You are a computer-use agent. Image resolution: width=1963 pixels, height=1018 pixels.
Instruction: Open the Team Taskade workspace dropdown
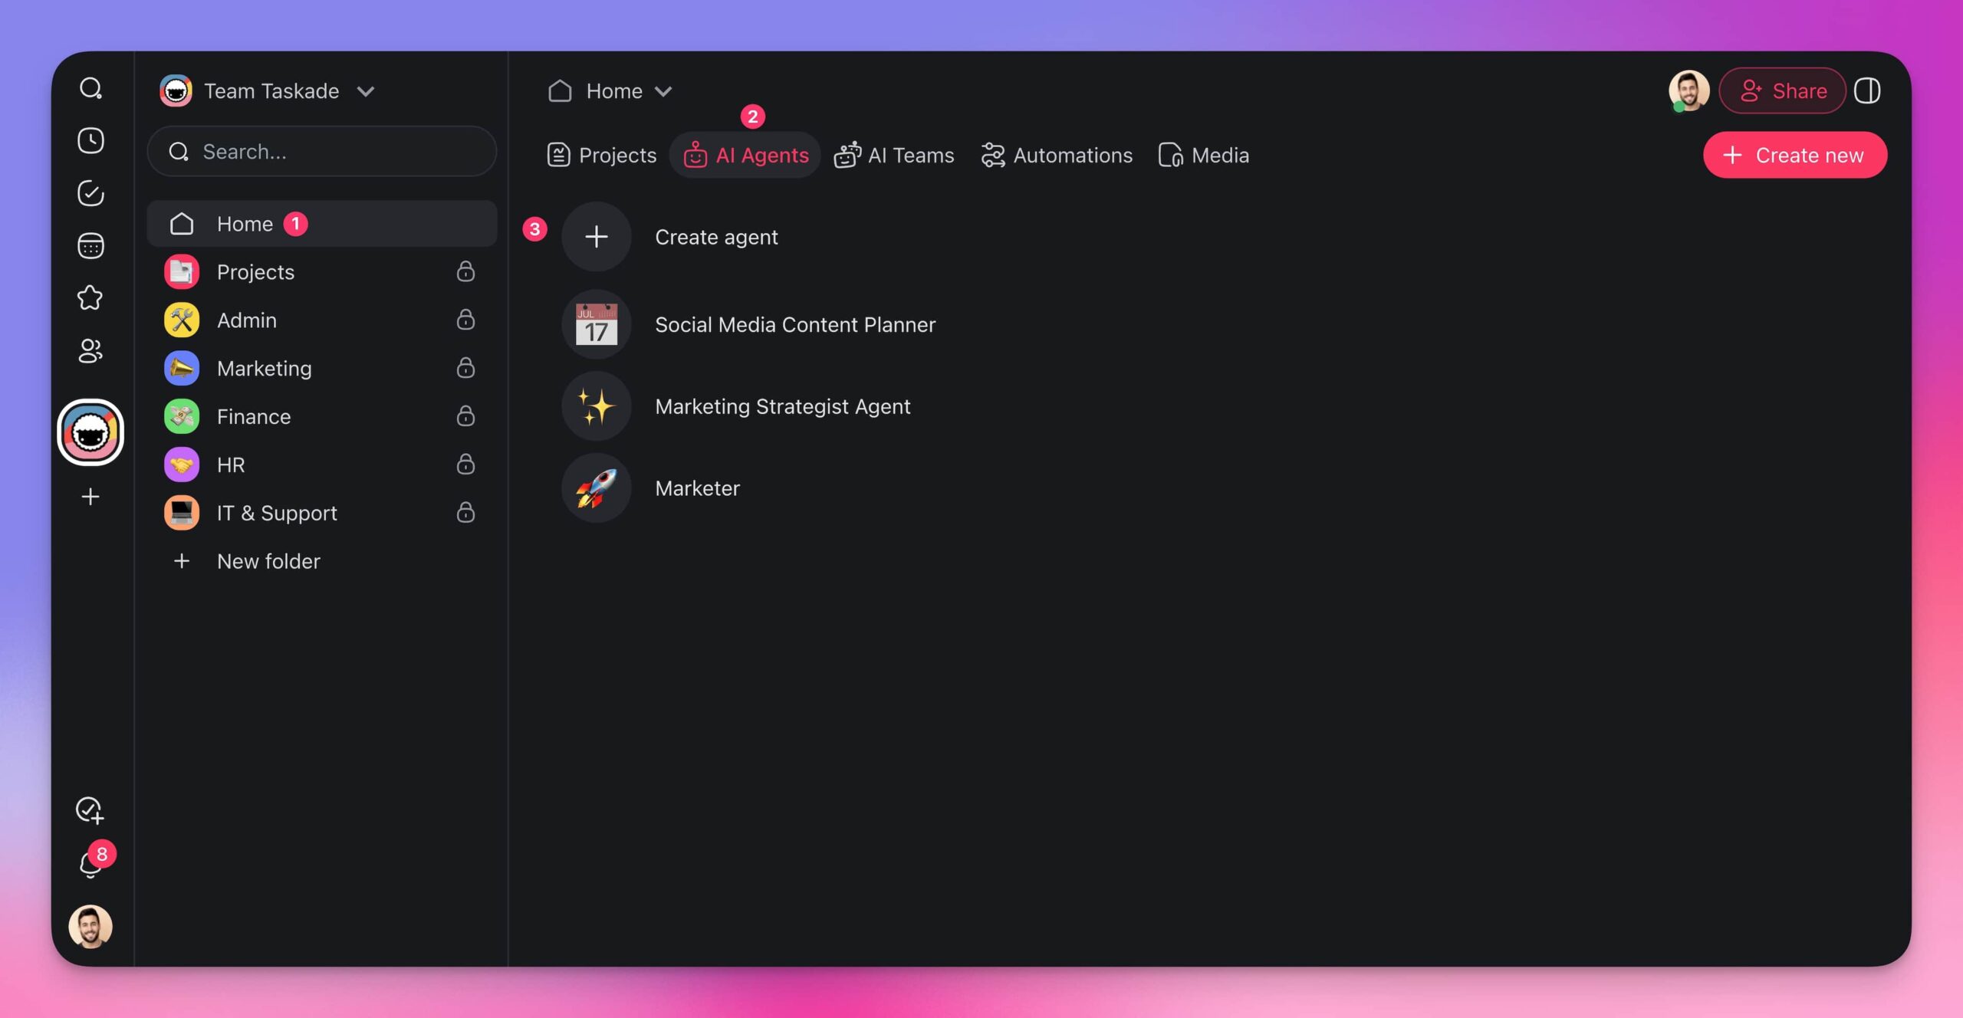[x=366, y=90]
